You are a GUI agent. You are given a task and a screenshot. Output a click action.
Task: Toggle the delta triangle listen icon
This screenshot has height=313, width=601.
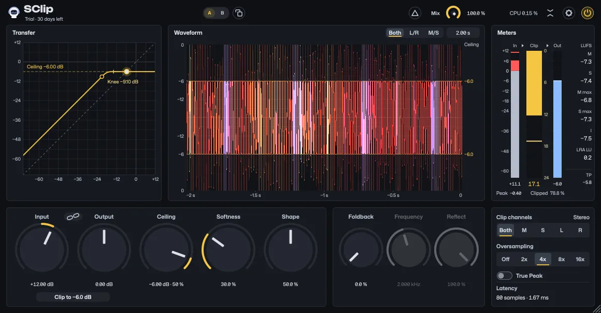point(414,13)
